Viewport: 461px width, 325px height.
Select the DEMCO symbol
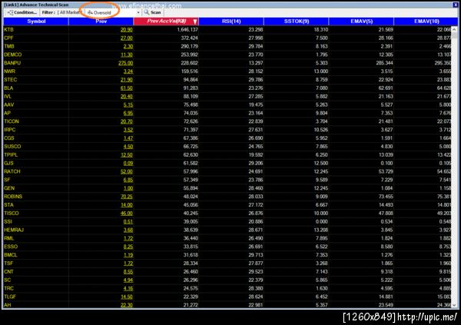12,55
